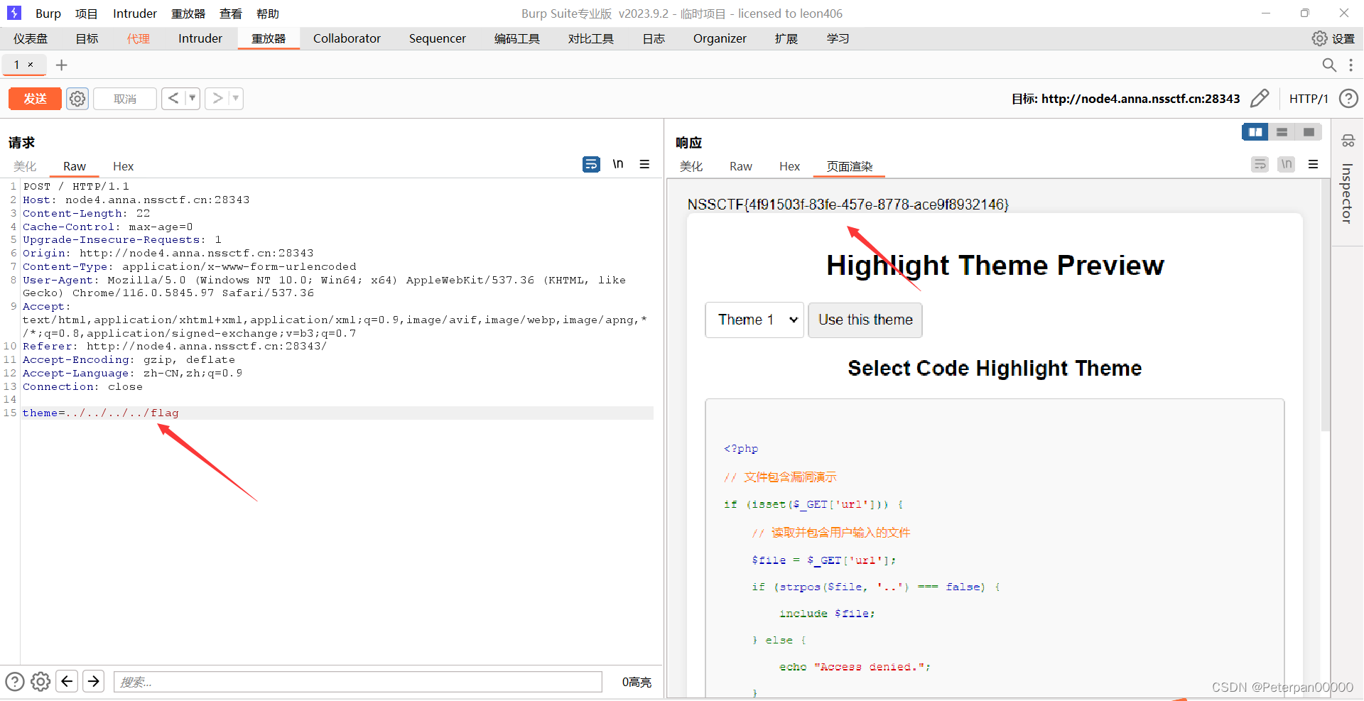Click the theme=../../../../flag request line
Image resolution: width=1364 pixels, height=701 pixels.
pyautogui.click(x=337, y=413)
